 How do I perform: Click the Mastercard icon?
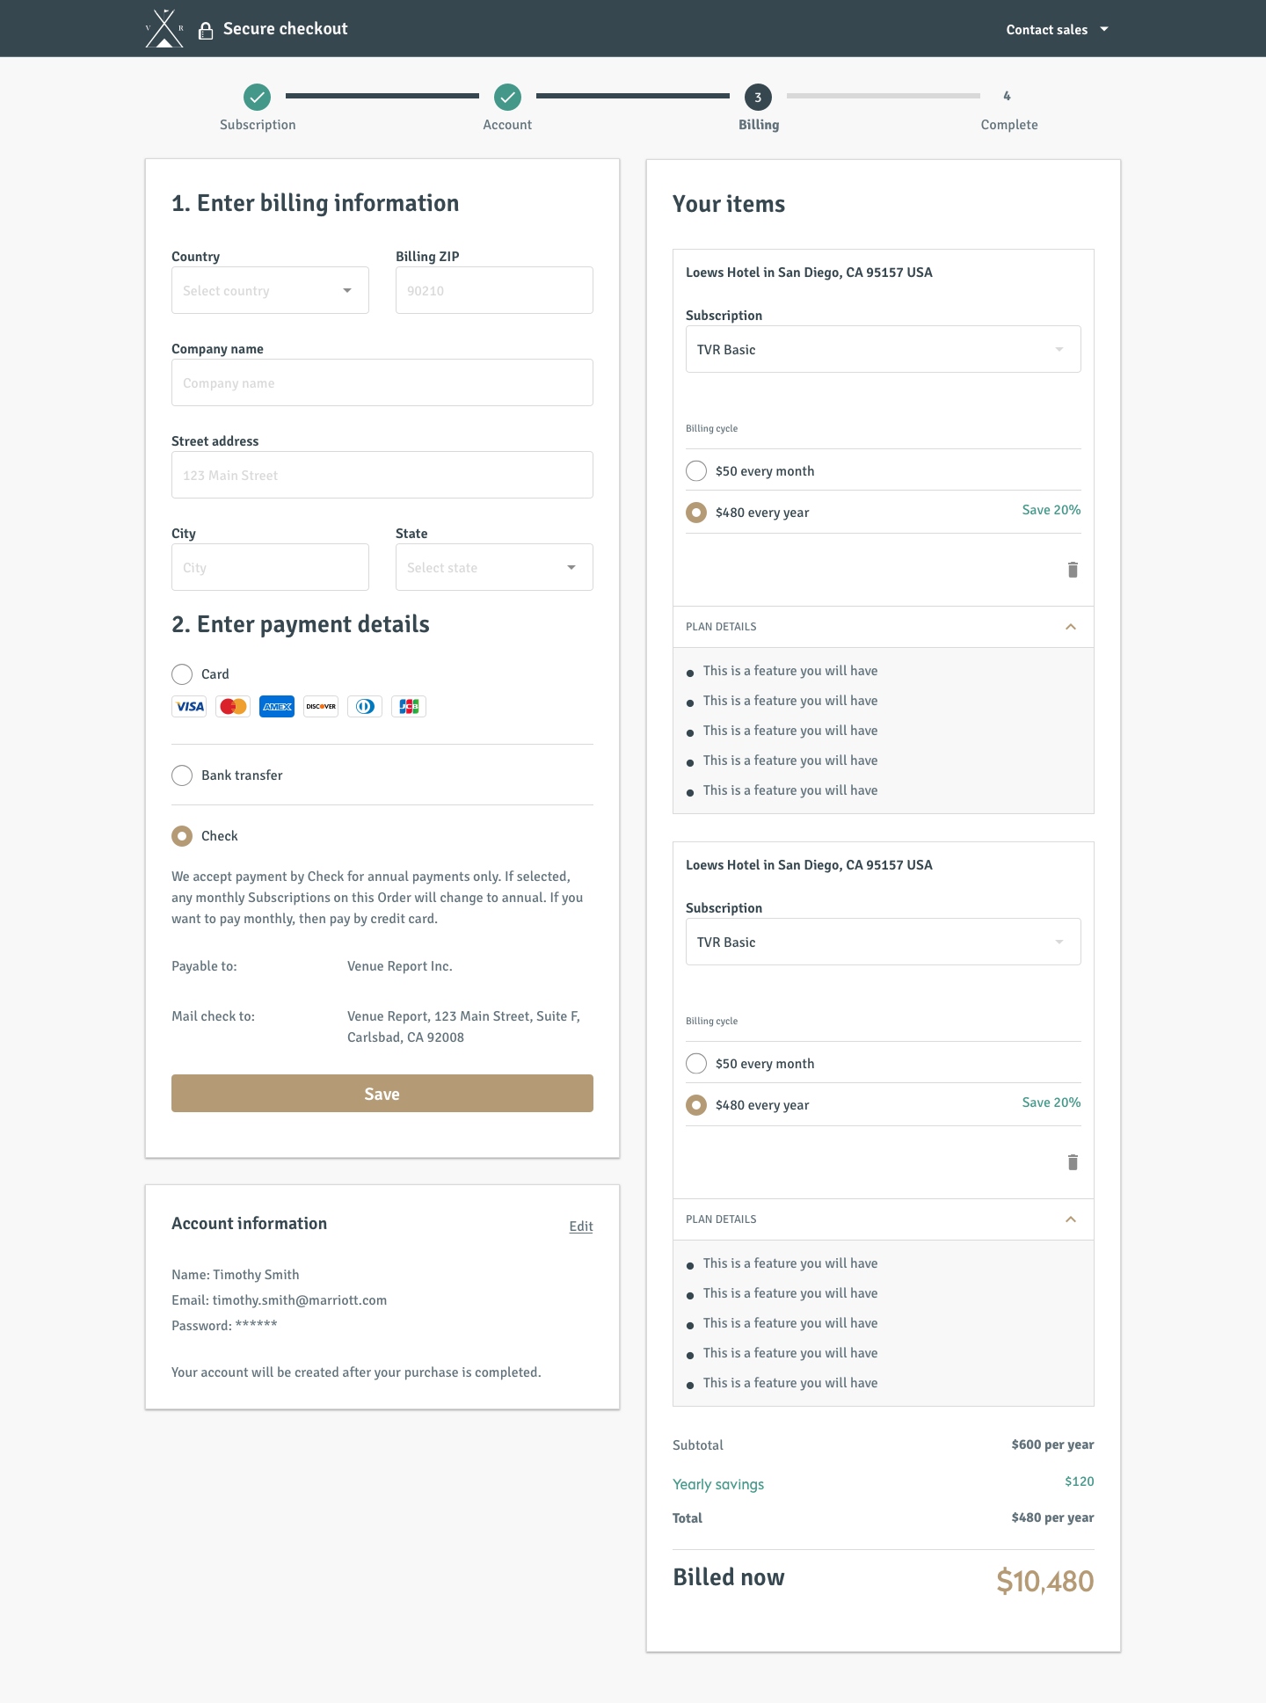(233, 707)
